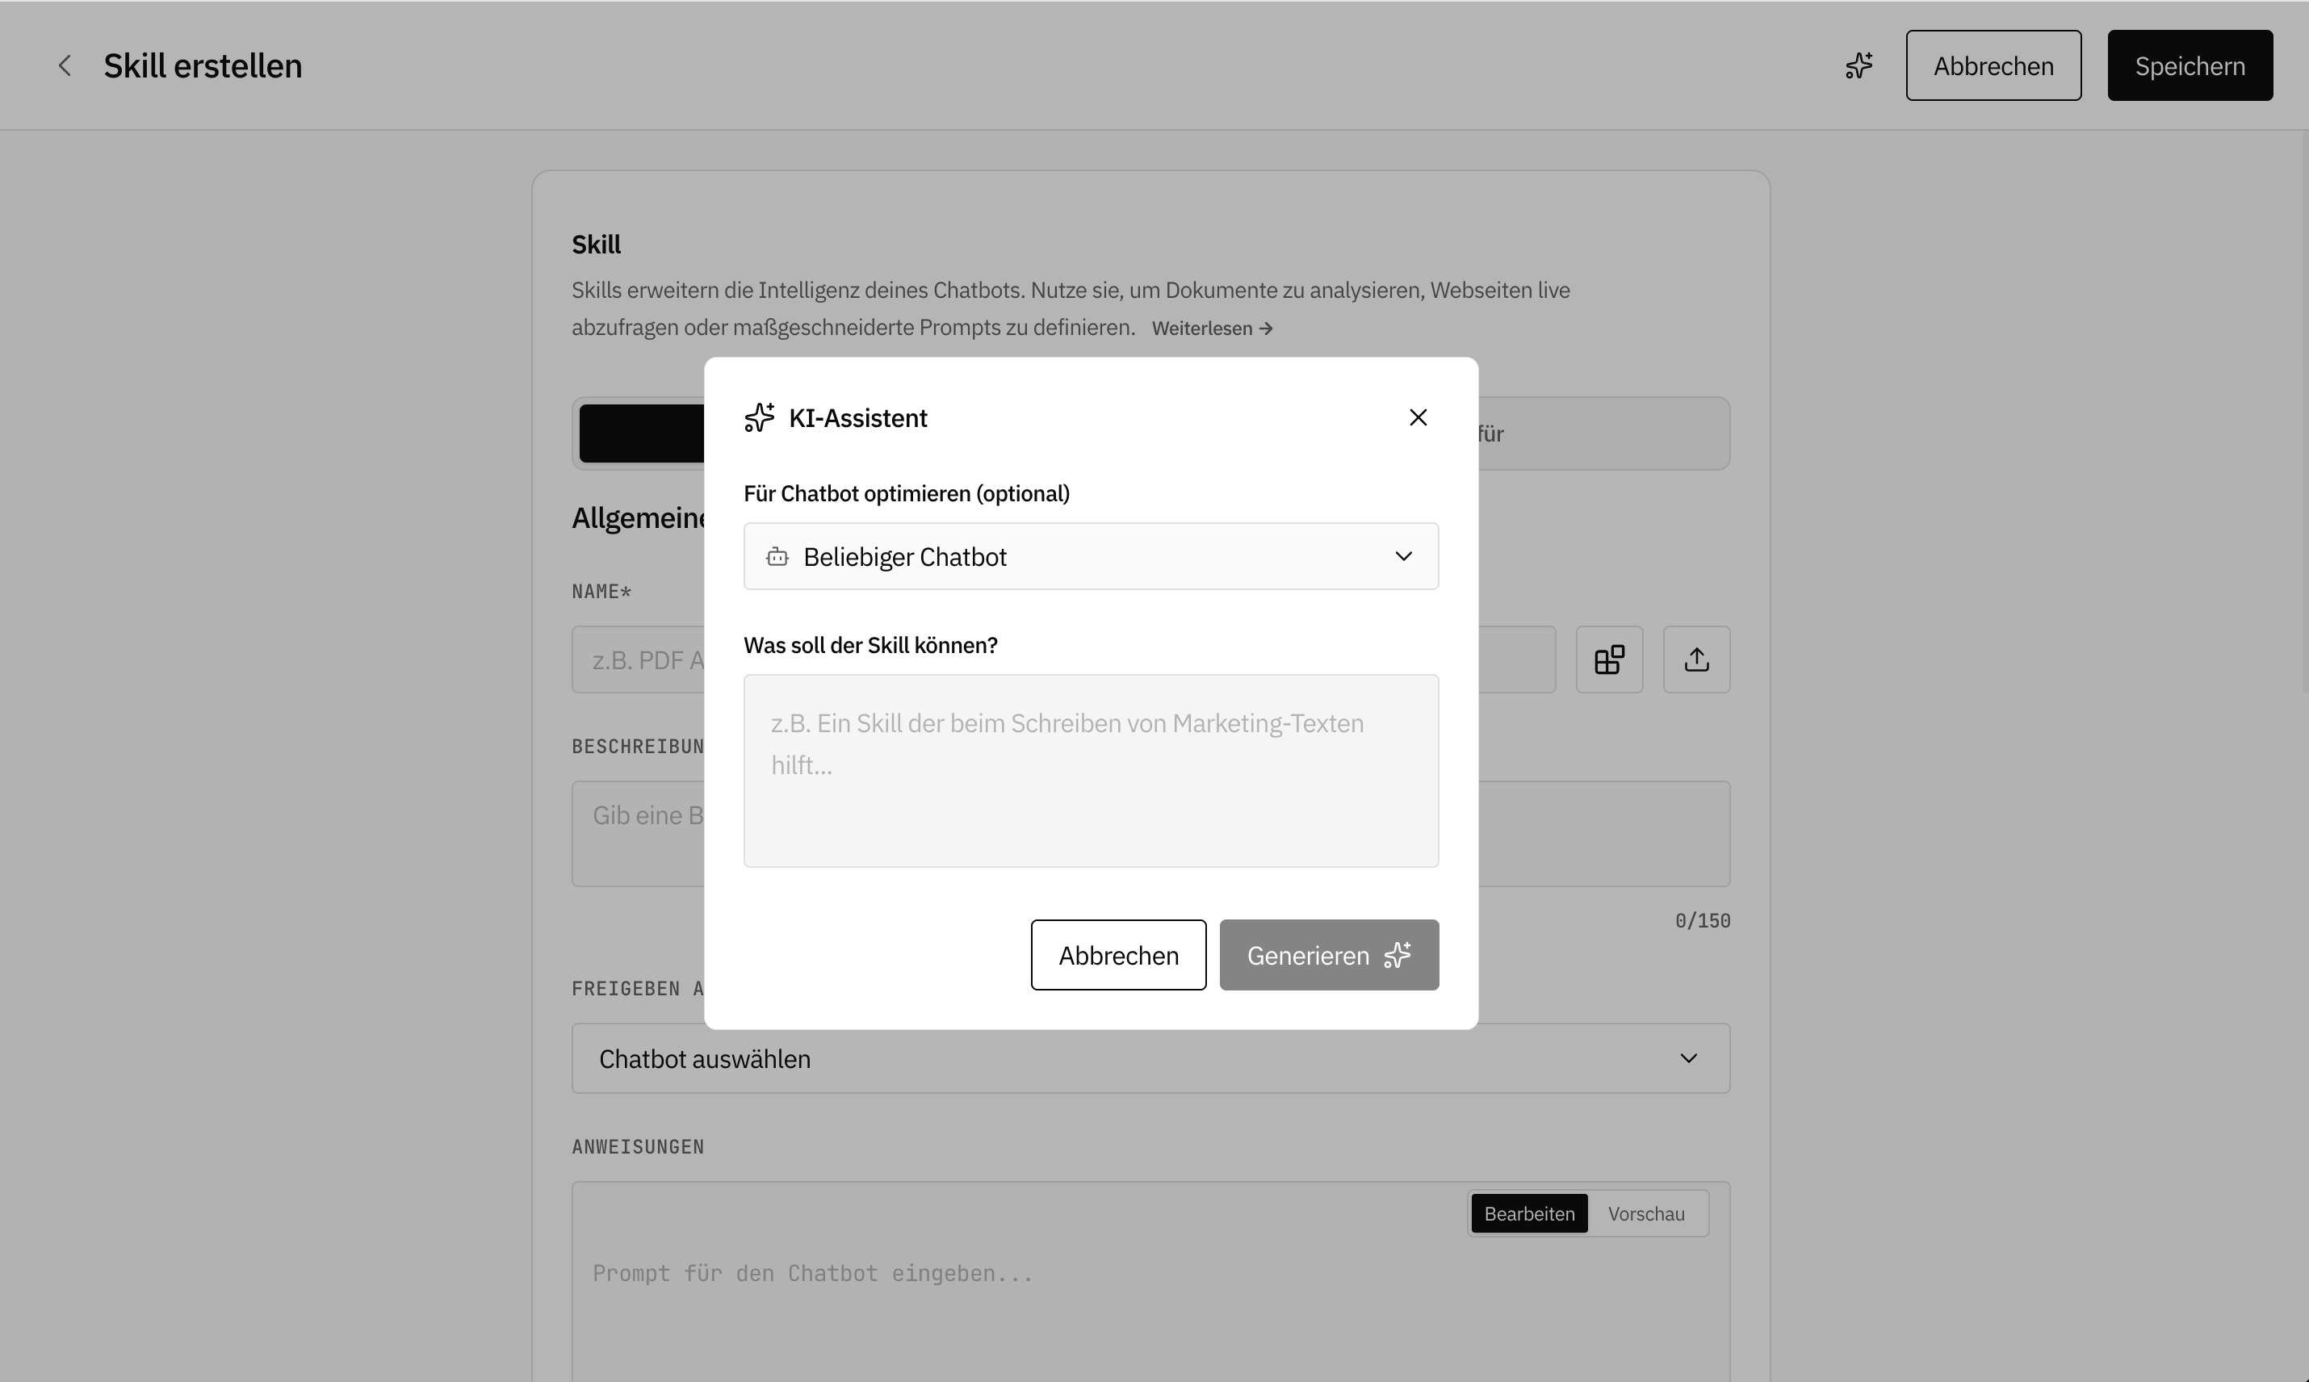Click Abbrechen in the KI-Assistent dialog
Screen dimensions: 2309x1382
coord(1117,956)
